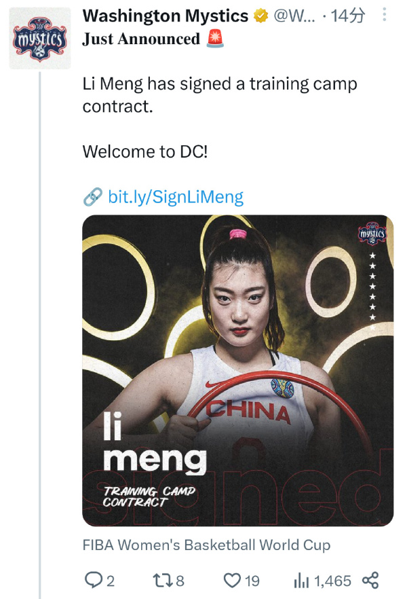Viewport: 407px width, 599px height.
Task: View tweet analytics via the bar chart icon
Action: pos(301,580)
